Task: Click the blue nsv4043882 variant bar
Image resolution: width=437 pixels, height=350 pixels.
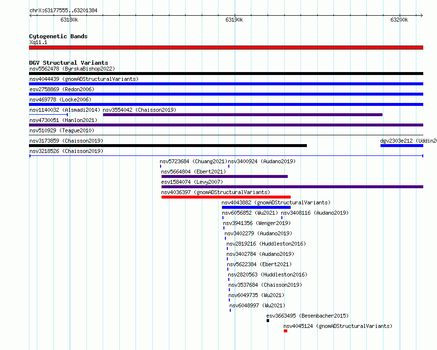Action: pos(256,207)
